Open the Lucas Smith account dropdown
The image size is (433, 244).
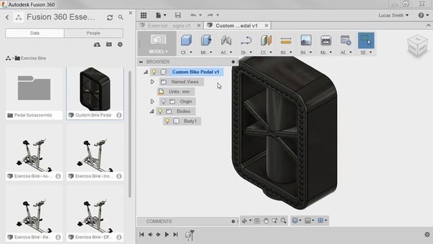point(394,15)
